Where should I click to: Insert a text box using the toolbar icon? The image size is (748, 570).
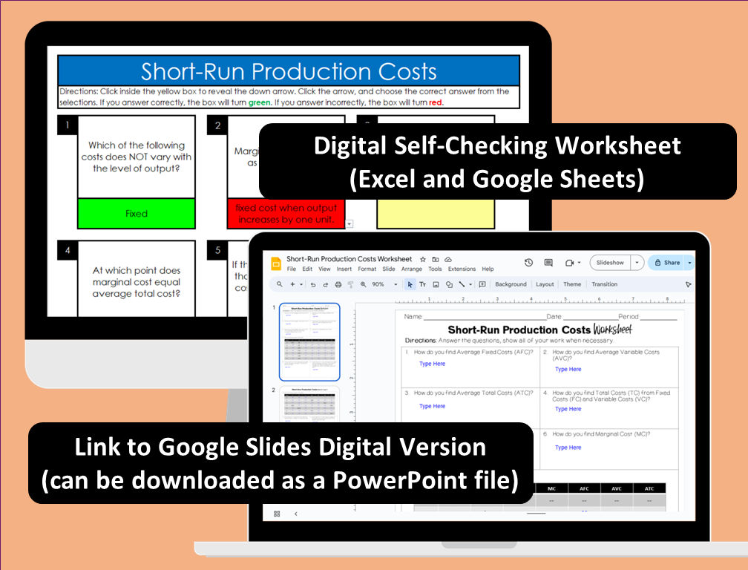[x=423, y=285]
